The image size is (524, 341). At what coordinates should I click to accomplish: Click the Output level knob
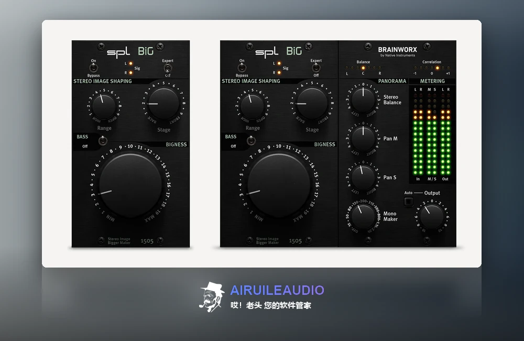click(432, 217)
